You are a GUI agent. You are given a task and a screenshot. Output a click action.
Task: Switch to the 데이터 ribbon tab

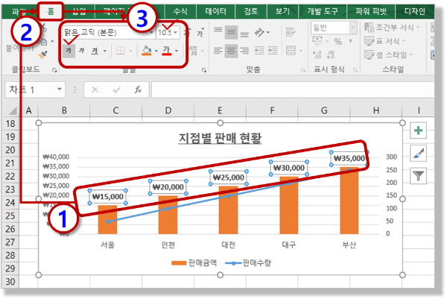click(x=215, y=11)
